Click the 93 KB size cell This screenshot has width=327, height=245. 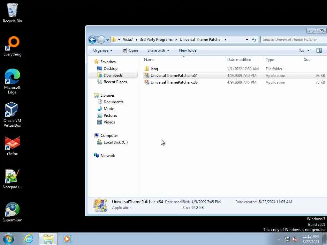coord(320,76)
